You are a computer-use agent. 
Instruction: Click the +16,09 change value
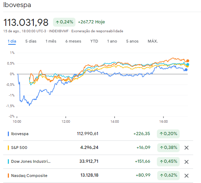143,148
